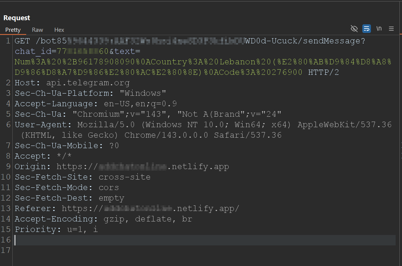
Task: Click the Sec-Ch-Ua-Mobile: ?0 header
Action: coord(67,146)
